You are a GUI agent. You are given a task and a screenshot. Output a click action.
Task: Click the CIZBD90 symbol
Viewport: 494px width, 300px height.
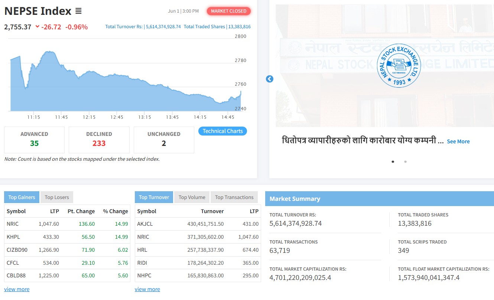pos(17,250)
